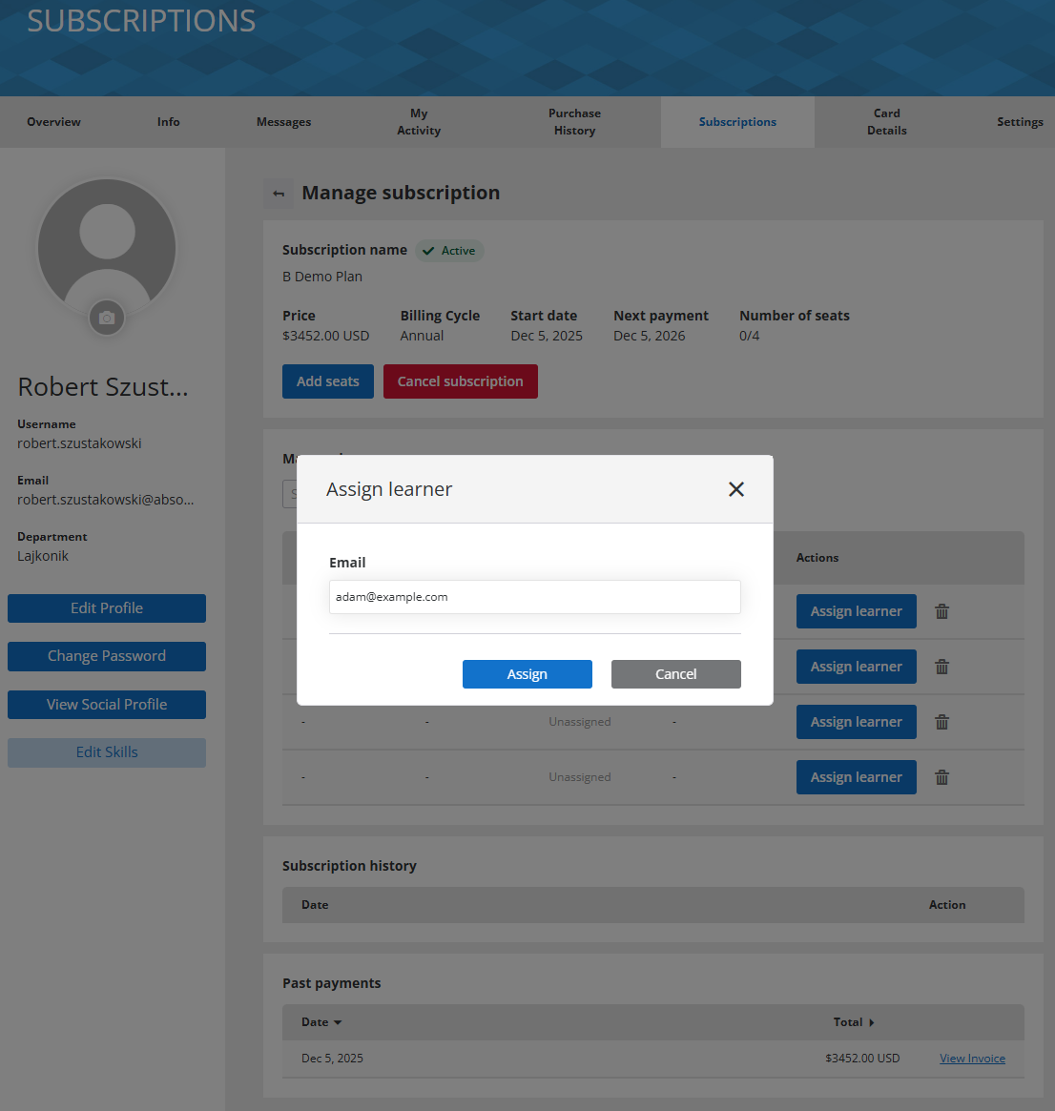Click the camera icon on the profile avatar
This screenshot has width=1055, height=1111.
pos(107,318)
